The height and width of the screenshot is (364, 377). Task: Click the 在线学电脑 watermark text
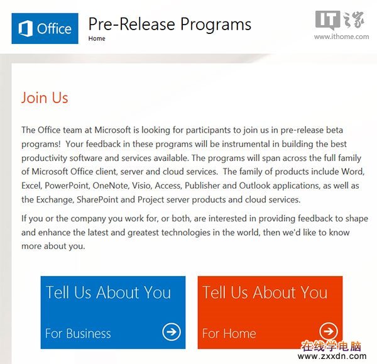pyautogui.click(x=332, y=346)
